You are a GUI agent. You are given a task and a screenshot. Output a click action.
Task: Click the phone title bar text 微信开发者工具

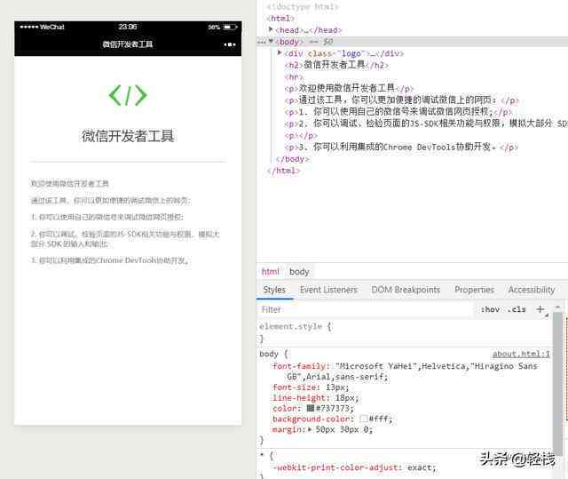point(128,44)
